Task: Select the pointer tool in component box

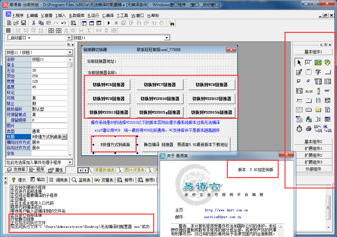Action: tap(299, 63)
